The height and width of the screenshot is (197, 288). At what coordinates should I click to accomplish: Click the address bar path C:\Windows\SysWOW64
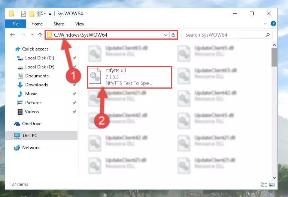81,35
